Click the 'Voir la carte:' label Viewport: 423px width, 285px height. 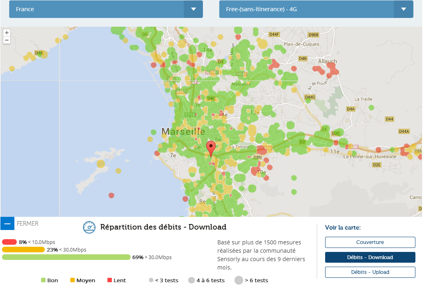[x=343, y=228]
